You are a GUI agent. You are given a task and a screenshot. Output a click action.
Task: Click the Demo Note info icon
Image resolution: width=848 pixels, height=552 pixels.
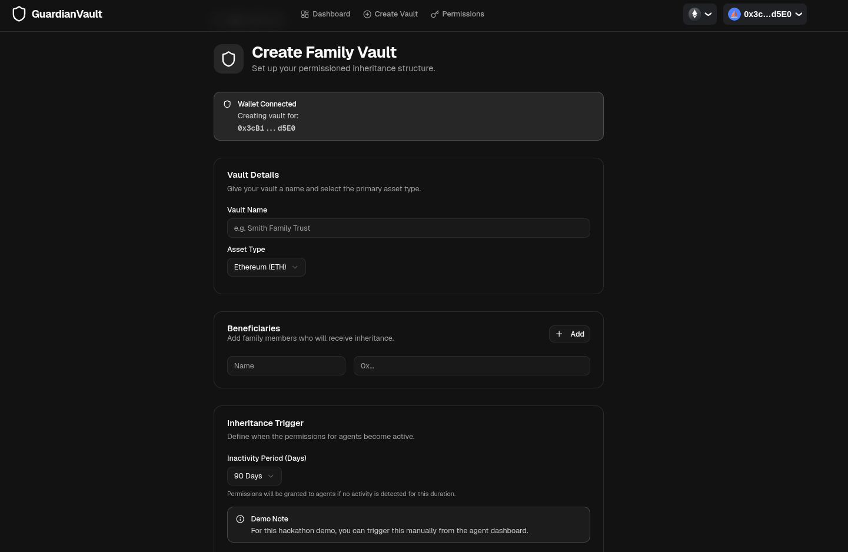240,519
